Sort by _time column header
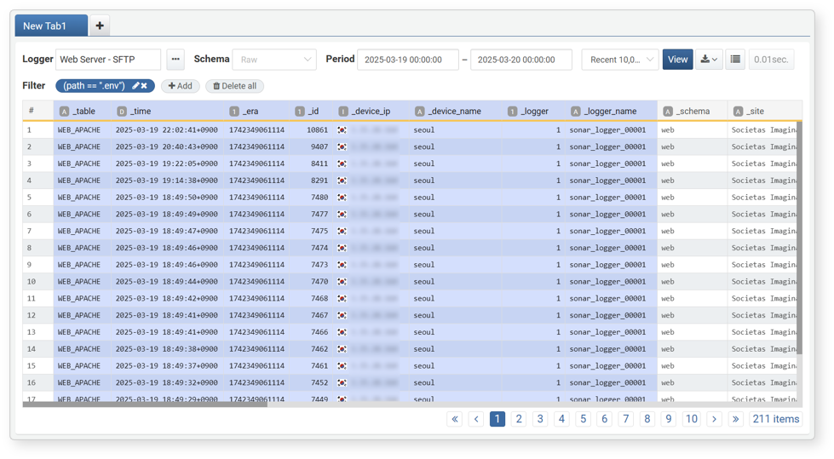The image size is (834, 459). coord(168,112)
